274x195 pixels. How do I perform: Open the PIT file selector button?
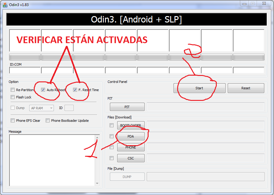pos(127,107)
